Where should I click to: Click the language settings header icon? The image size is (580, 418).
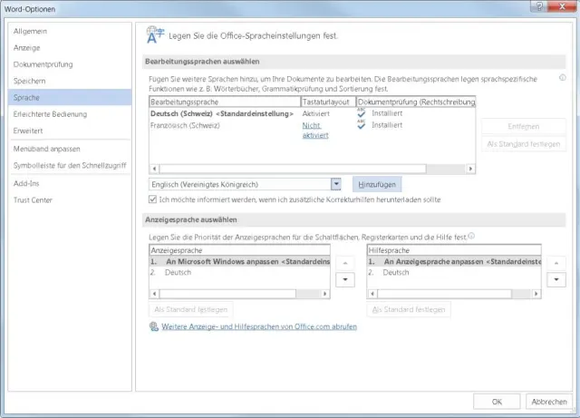click(x=155, y=34)
